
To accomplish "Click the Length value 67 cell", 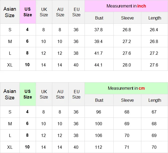I will tap(155, 112).
